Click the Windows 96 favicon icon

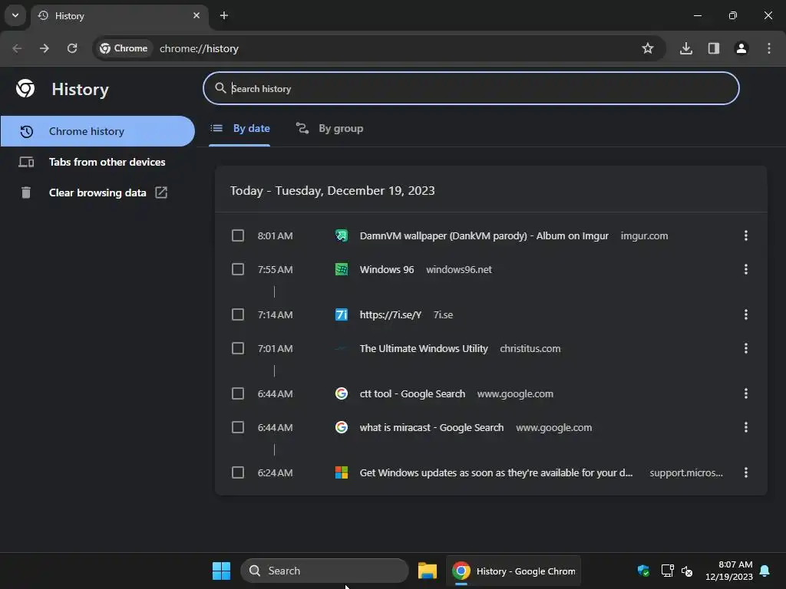click(342, 269)
